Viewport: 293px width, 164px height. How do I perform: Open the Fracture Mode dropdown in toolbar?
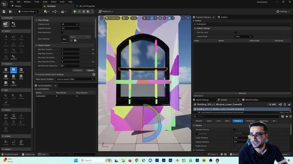[28, 11]
